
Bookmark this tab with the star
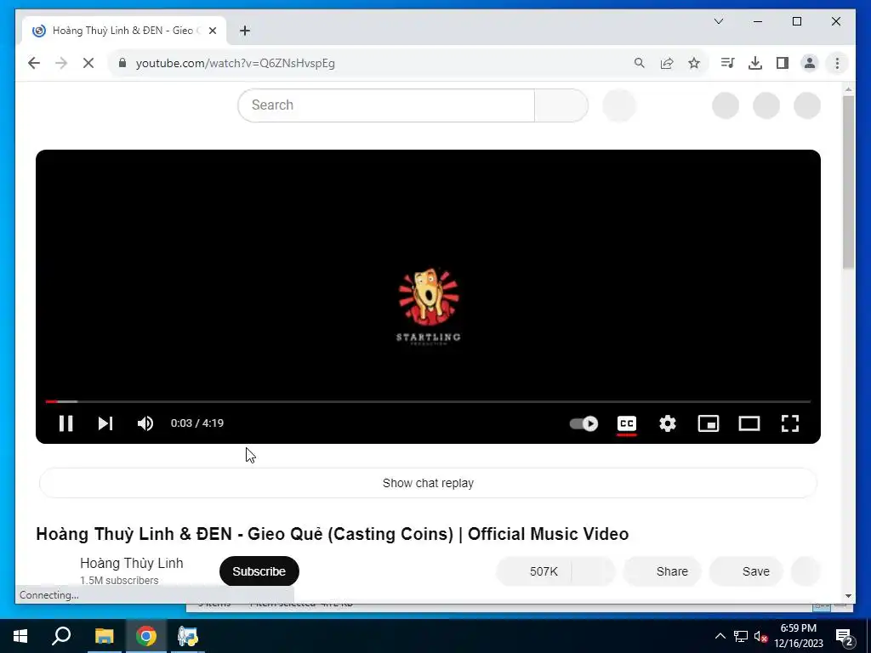coord(694,63)
